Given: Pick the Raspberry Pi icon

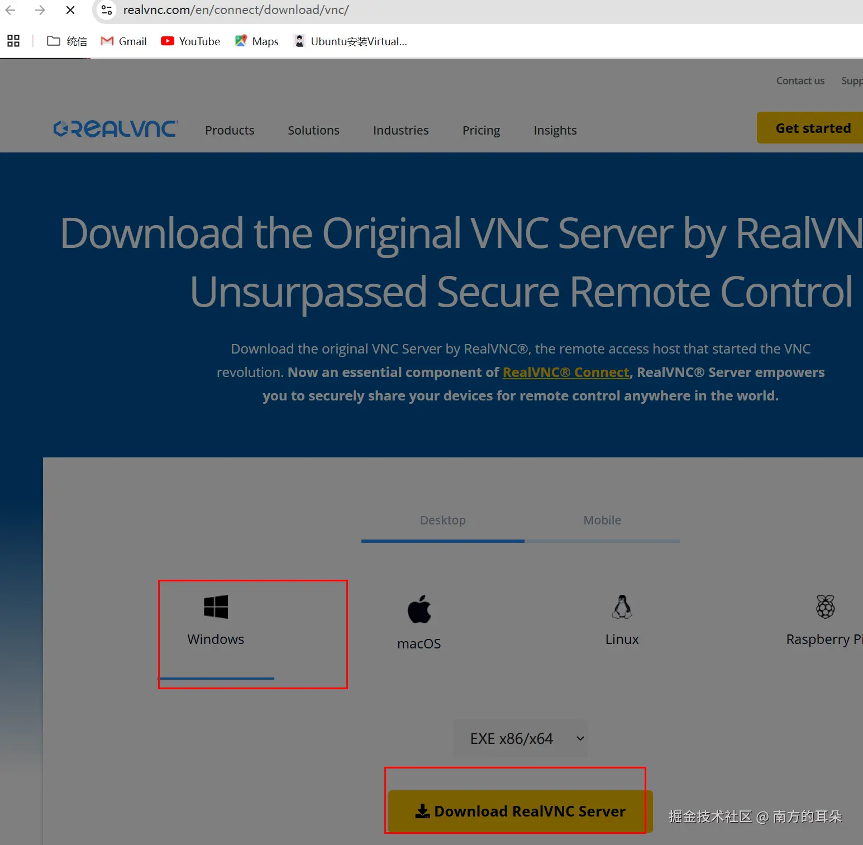Looking at the screenshot, I should (826, 607).
